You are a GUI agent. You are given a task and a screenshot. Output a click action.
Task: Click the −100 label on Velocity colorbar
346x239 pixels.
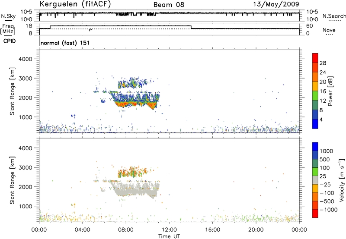pos(327,193)
